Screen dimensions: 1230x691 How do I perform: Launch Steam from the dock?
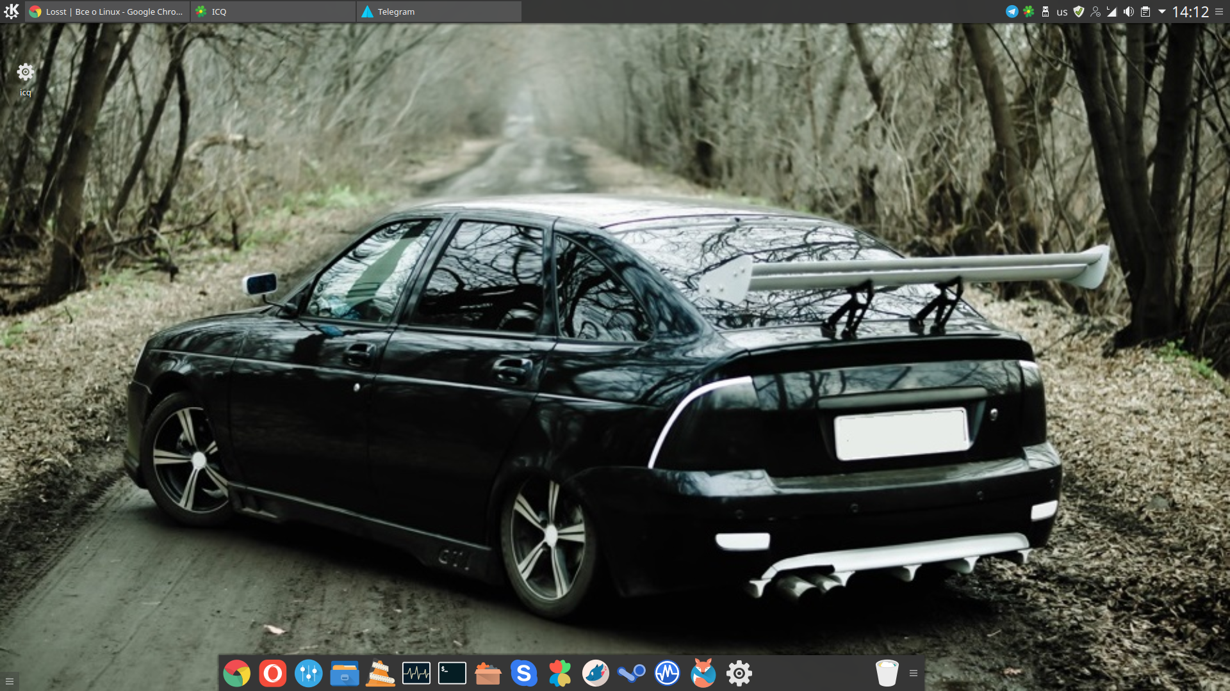(x=631, y=673)
